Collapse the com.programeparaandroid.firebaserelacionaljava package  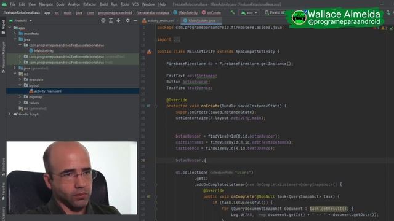20,45
